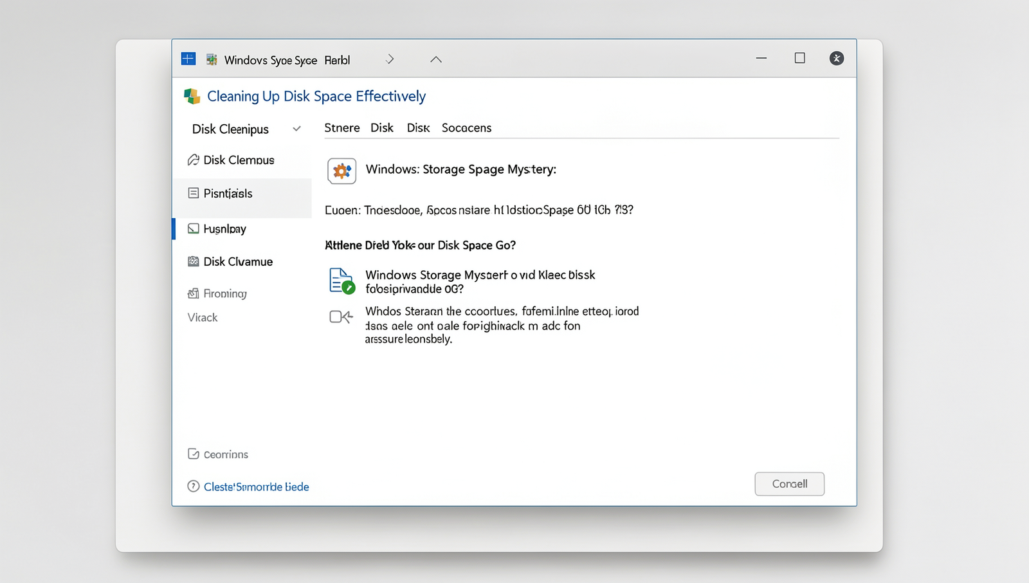Select the Viack sidebar entry

point(203,317)
